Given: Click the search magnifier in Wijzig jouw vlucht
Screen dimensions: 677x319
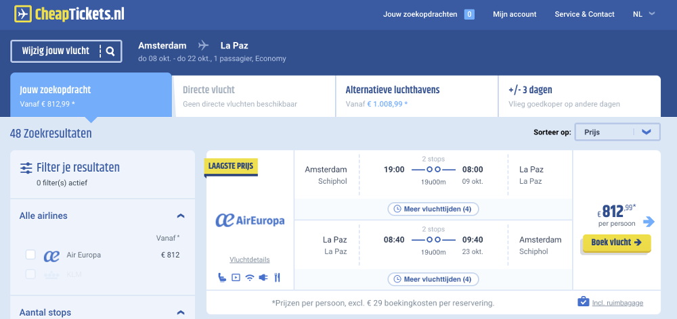Looking at the screenshot, I should 110,51.
